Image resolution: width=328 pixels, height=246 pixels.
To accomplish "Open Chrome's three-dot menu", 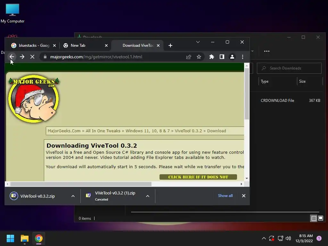I will pos(243,57).
